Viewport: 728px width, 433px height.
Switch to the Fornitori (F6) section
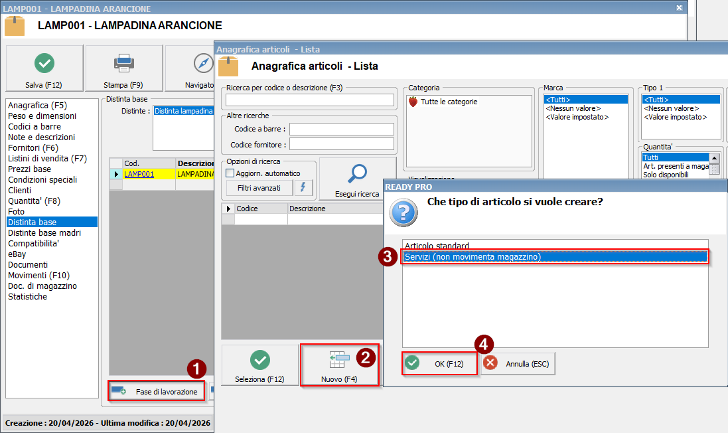[x=33, y=147]
